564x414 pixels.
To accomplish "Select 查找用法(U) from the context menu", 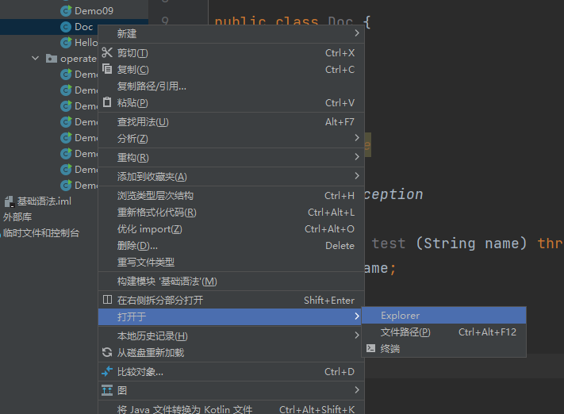I will click(x=231, y=122).
